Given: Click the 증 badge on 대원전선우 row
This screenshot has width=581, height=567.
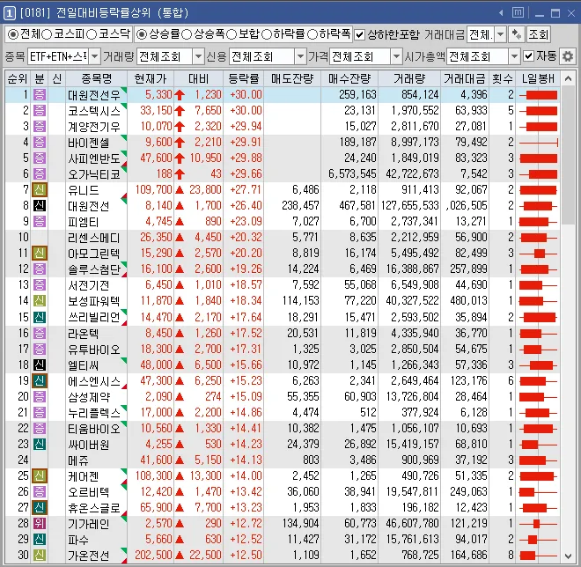Looking at the screenshot, I should [x=40, y=94].
